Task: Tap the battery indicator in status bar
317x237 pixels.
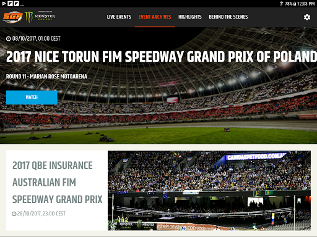Action: [295, 4]
